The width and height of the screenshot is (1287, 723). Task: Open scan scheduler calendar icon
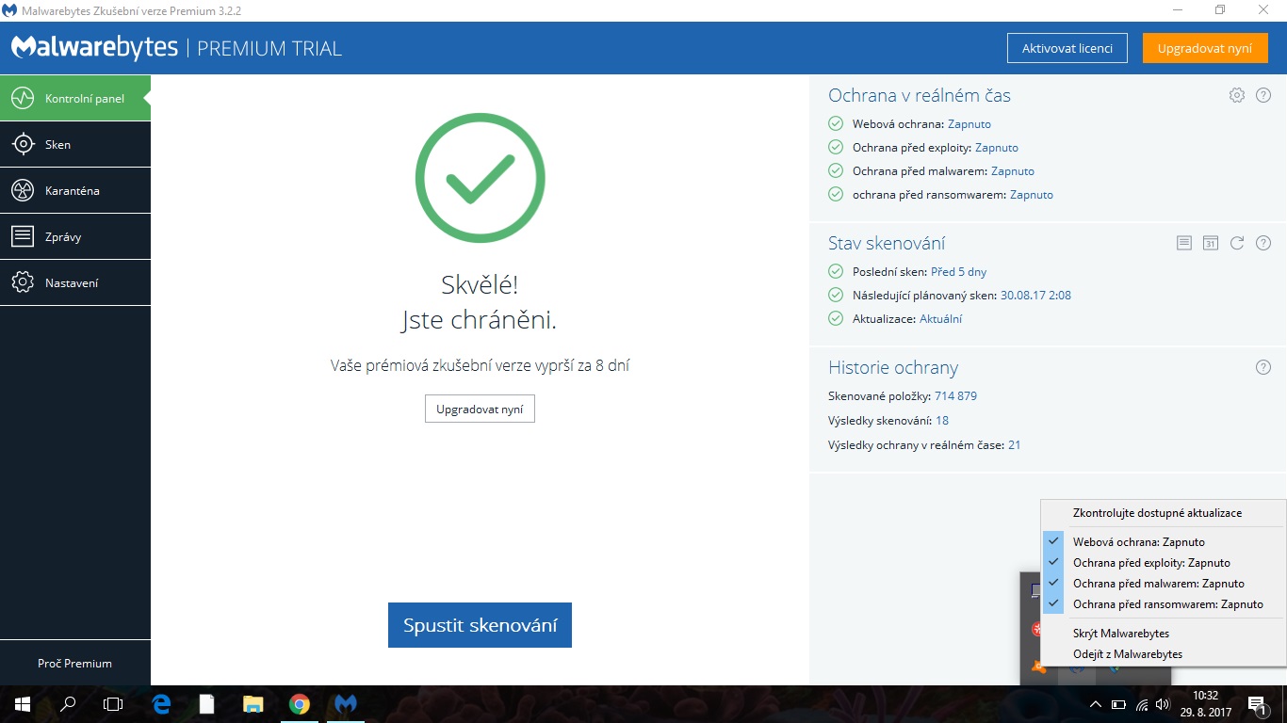click(x=1211, y=243)
